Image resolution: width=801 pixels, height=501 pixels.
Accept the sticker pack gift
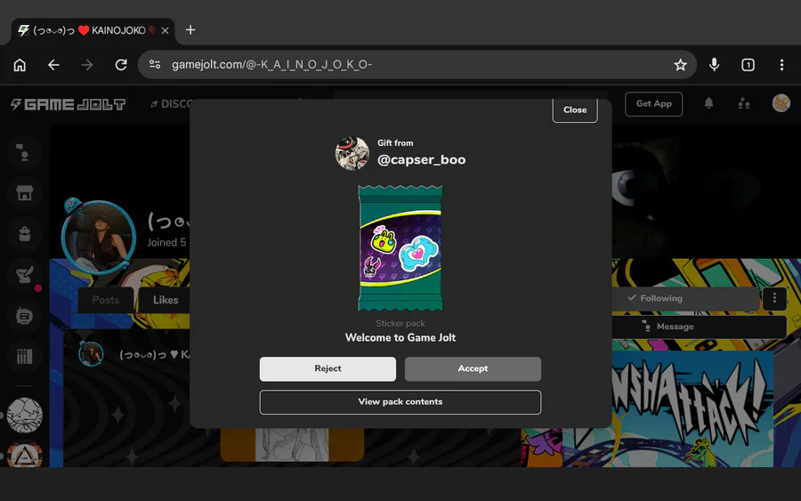click(473, 368)
